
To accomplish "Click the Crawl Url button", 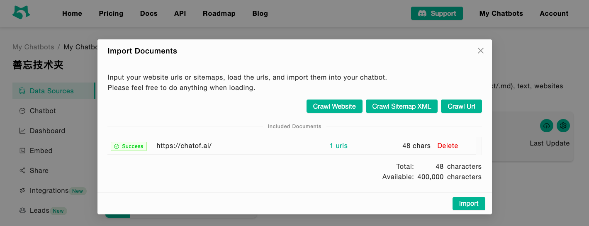I will [x=461, y=106].
